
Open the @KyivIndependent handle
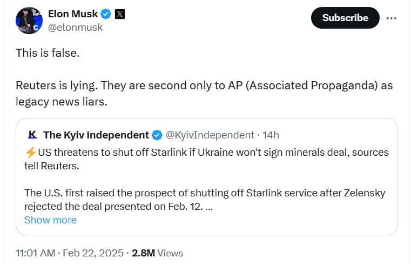[x=210, y=135]
